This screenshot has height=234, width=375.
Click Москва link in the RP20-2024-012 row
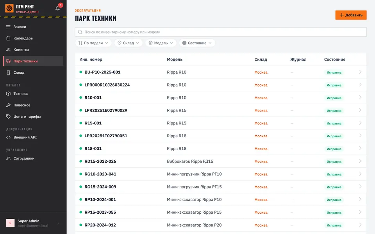(261, 225)
